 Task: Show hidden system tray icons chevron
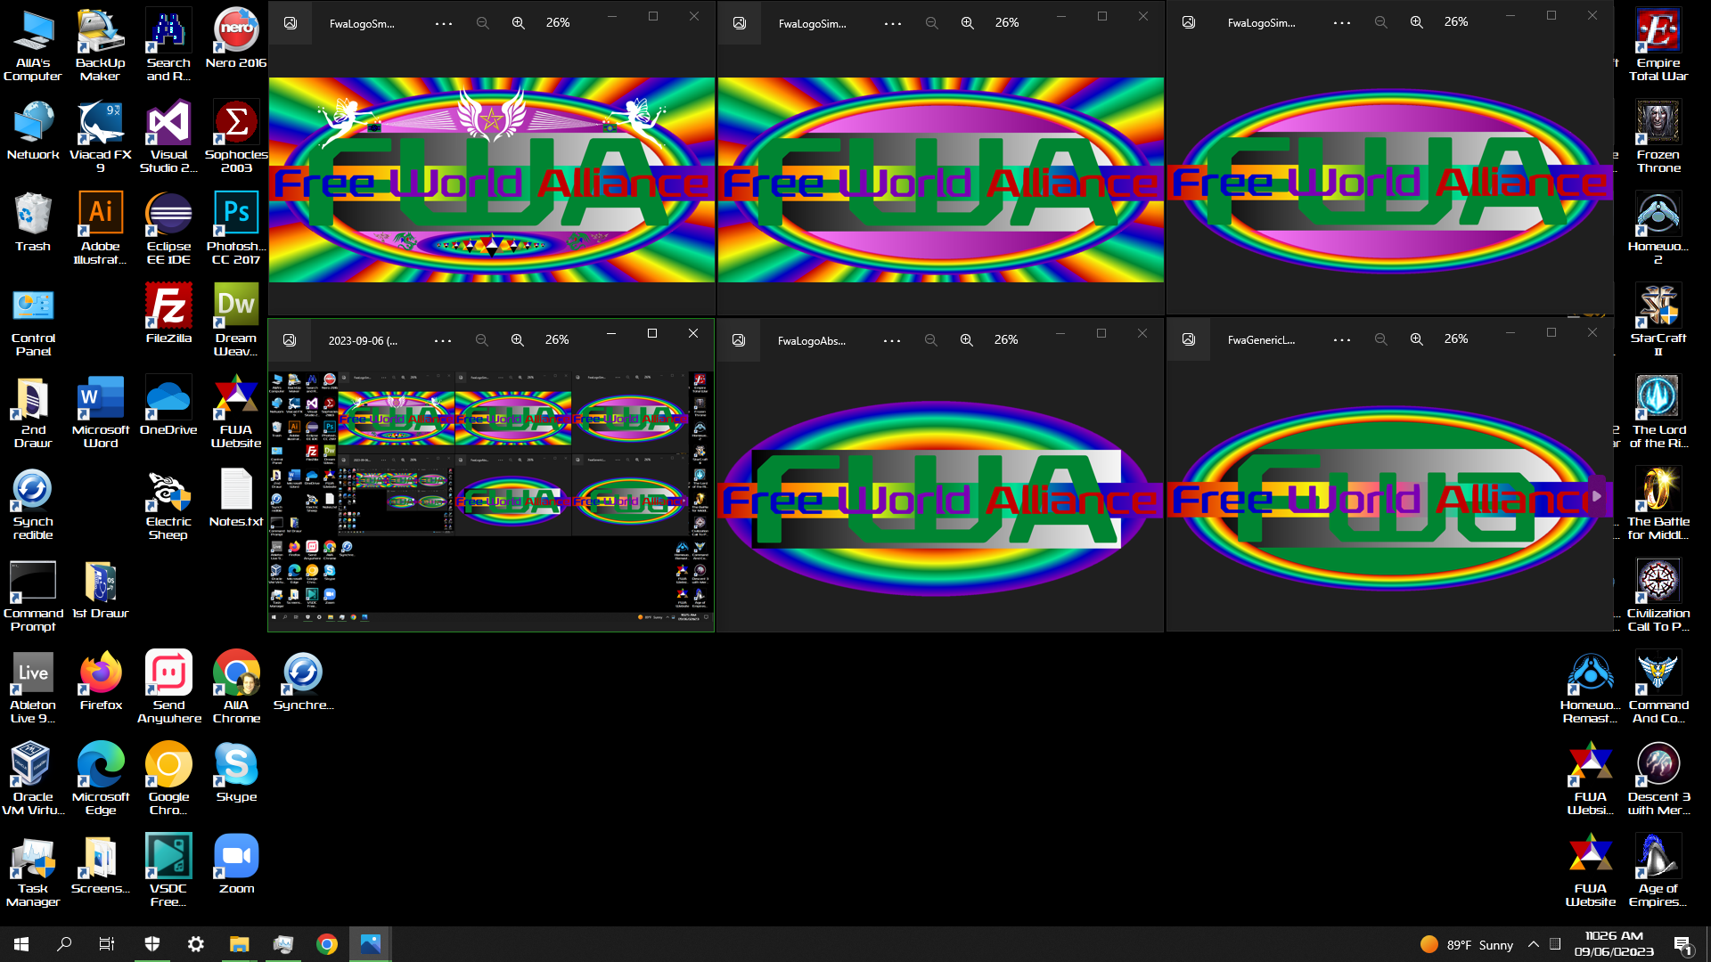click(1533, 944)
